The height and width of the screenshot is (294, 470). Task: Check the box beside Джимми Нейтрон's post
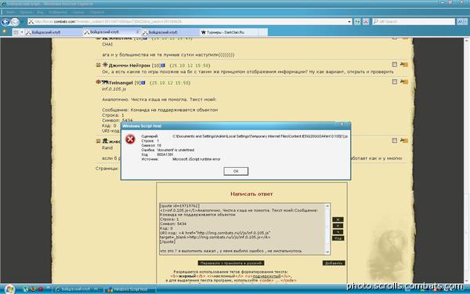pos(395,64)
